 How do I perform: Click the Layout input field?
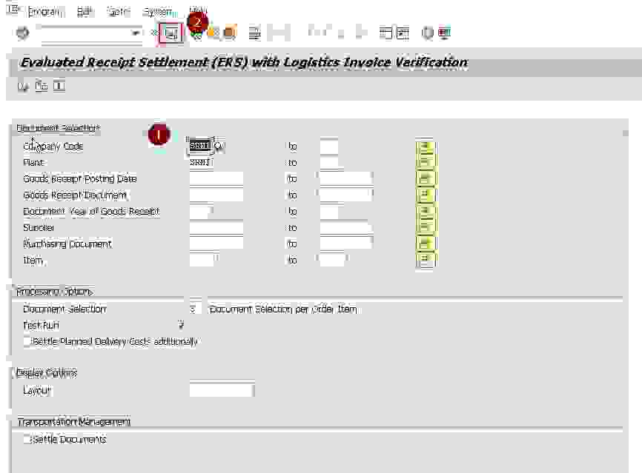[x=222, y=390]
